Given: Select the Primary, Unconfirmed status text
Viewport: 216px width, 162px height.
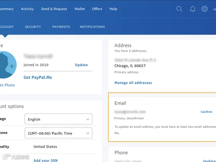Looking at the screenshot, I should [x=129, y=118].
